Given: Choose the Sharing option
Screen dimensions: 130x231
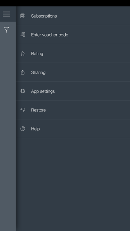Looking at the screenshot, I should [73, 72].
